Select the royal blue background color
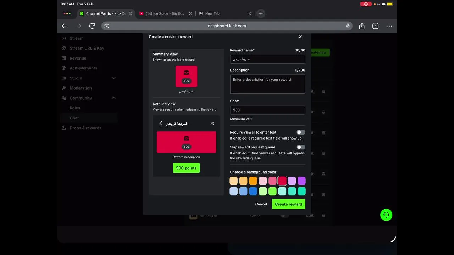 (253, 191)
